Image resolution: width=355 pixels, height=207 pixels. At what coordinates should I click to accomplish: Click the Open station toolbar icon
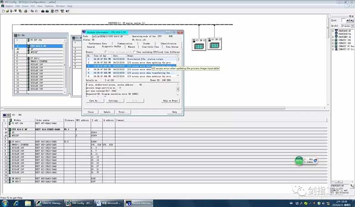point(7,11)
